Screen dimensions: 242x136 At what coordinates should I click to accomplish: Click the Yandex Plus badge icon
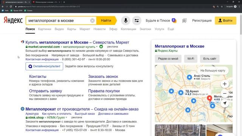(174, 20)
